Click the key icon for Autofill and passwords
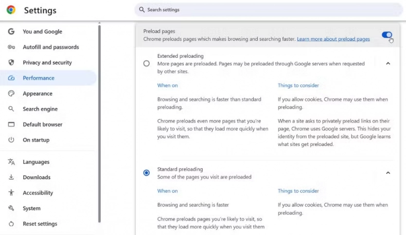 click(11, 47)
